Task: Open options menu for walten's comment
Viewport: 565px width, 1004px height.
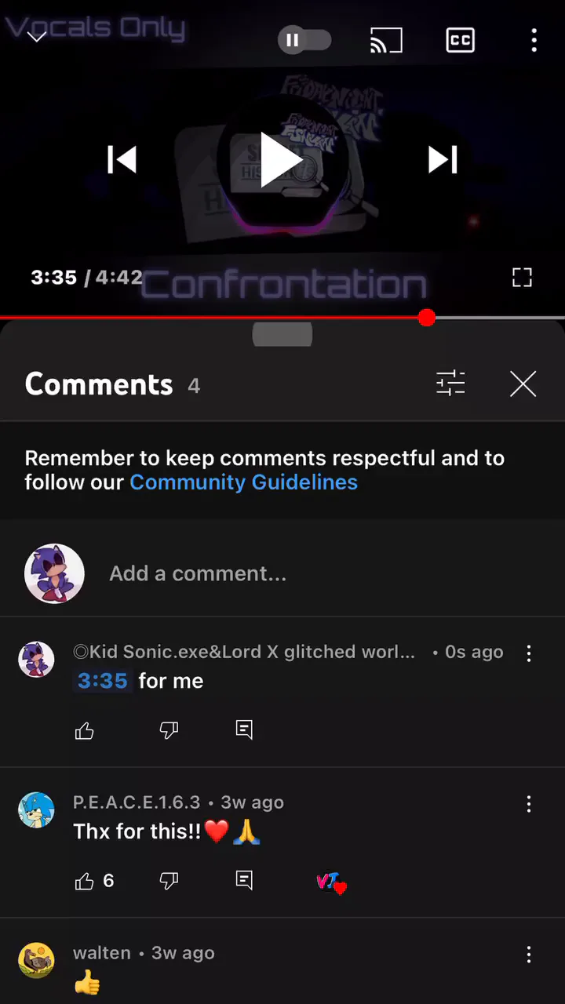Action: [x=529, y=954]
